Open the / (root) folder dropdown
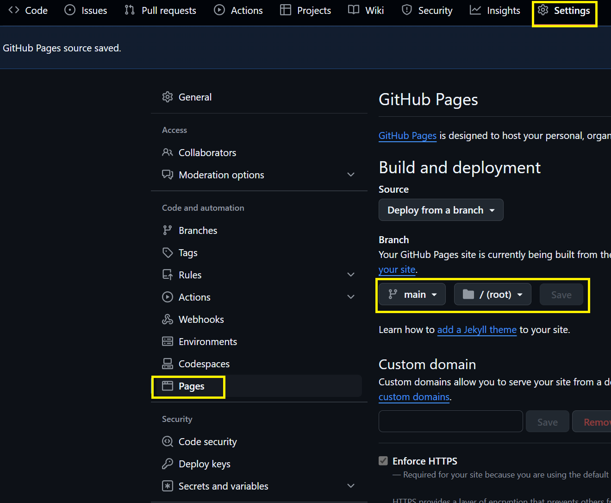This screenshot has height=503, width=611. (493, 294)
